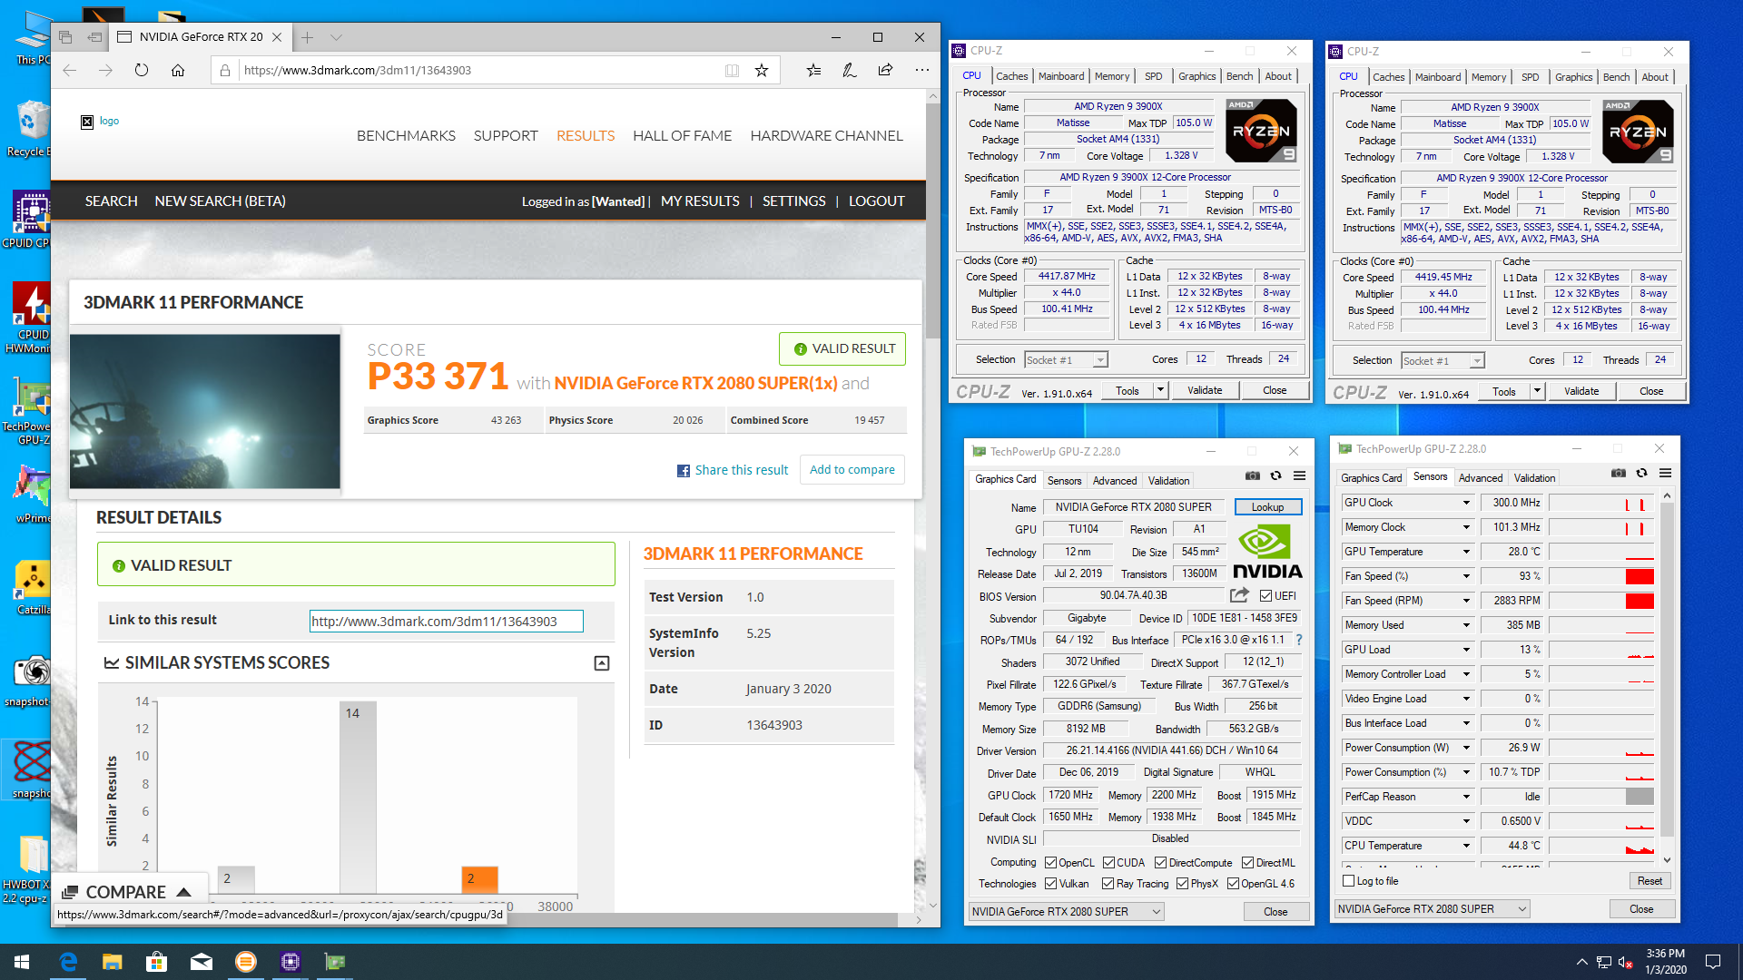Click browser address bar URL
Viewport: 1743px width, 980px height.
[x=358, y=70]
